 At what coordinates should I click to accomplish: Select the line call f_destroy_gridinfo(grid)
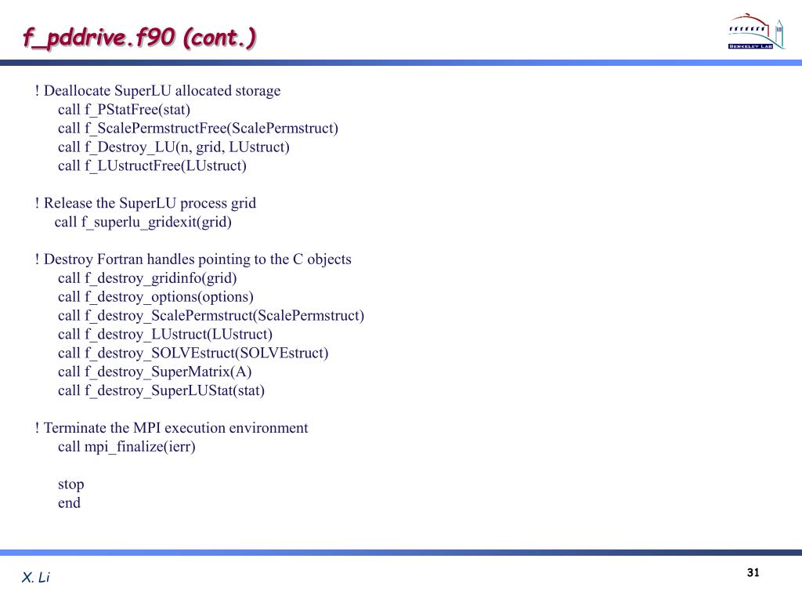click(148, 278)
